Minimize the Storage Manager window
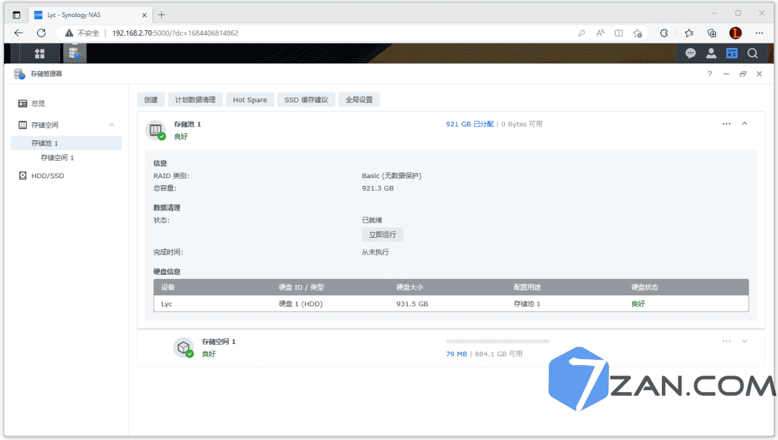778x440 pixels. [x=726, y=74]
